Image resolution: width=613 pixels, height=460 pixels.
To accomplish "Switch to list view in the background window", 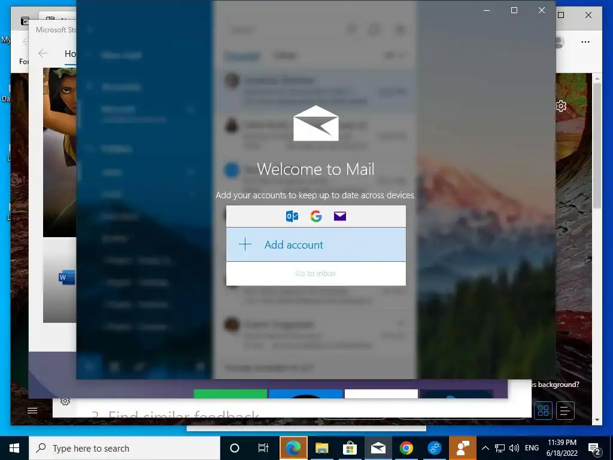I will (x=565, y=410).
